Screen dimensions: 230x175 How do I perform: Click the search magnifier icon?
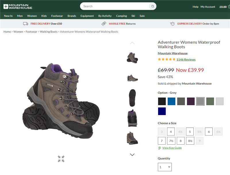tap(152, 6)
